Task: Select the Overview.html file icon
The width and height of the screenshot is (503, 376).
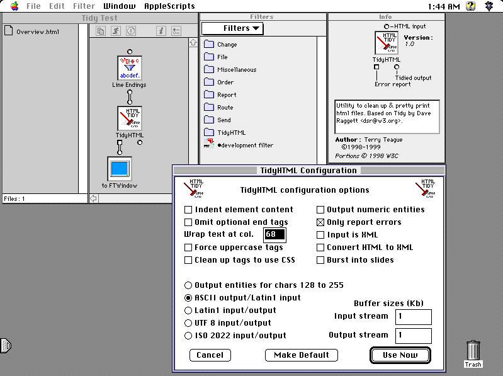Action: pyautogui.click(x=9, y=31)
